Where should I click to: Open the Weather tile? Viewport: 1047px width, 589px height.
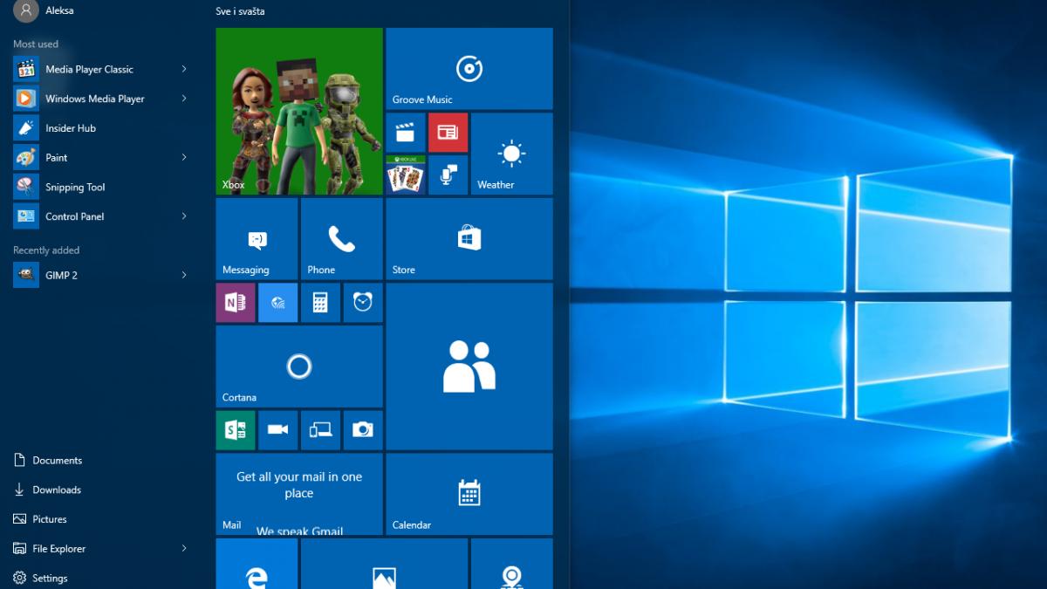pyautogui.click(x=511, y=154)
